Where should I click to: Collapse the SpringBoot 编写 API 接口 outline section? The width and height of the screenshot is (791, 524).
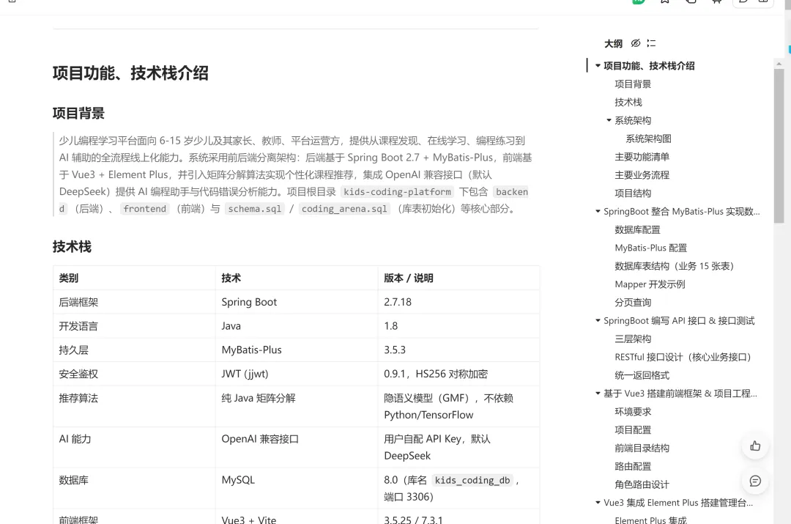tap(598, 320)
